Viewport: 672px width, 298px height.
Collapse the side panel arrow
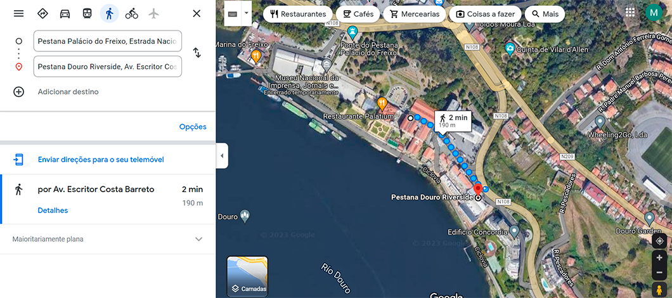pyautogui.click(x=222, y=156)
